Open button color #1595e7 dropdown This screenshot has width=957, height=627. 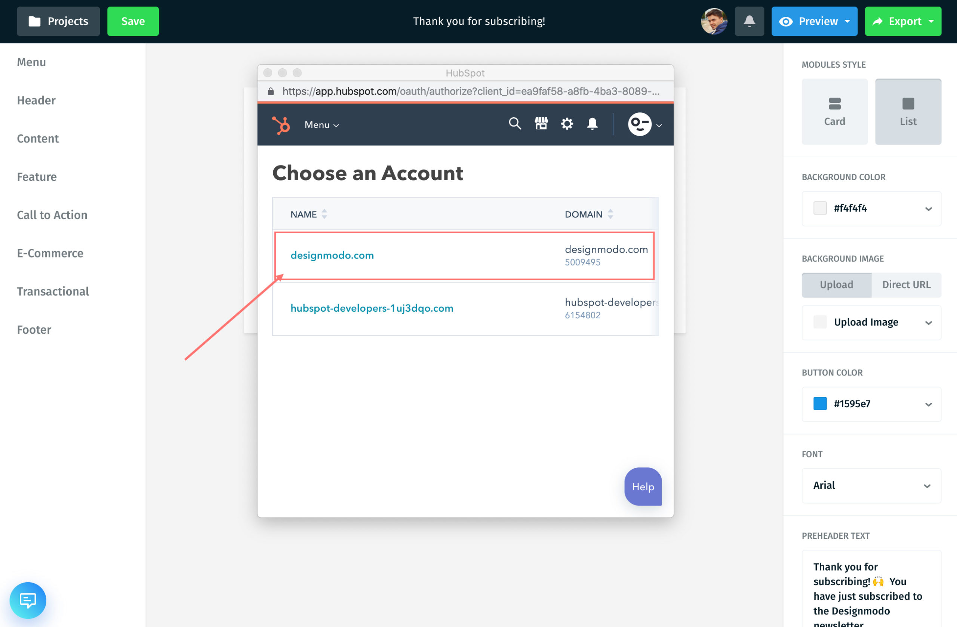coord(871,404)
